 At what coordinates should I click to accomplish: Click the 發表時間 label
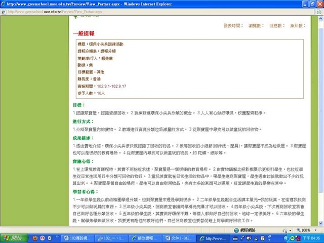pos(233,26)
